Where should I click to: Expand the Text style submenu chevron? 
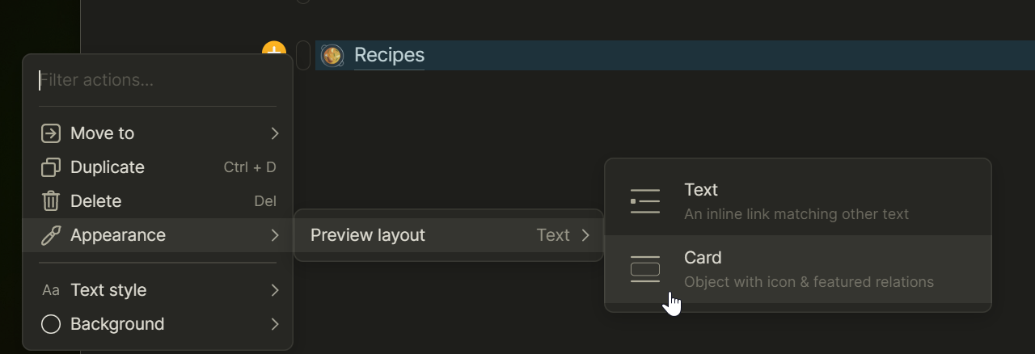click(x=275, y=290)
